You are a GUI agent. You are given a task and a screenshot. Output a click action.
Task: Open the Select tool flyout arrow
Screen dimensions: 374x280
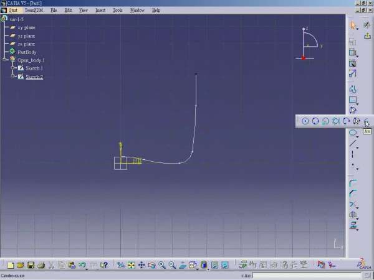[x=357, y=29]
